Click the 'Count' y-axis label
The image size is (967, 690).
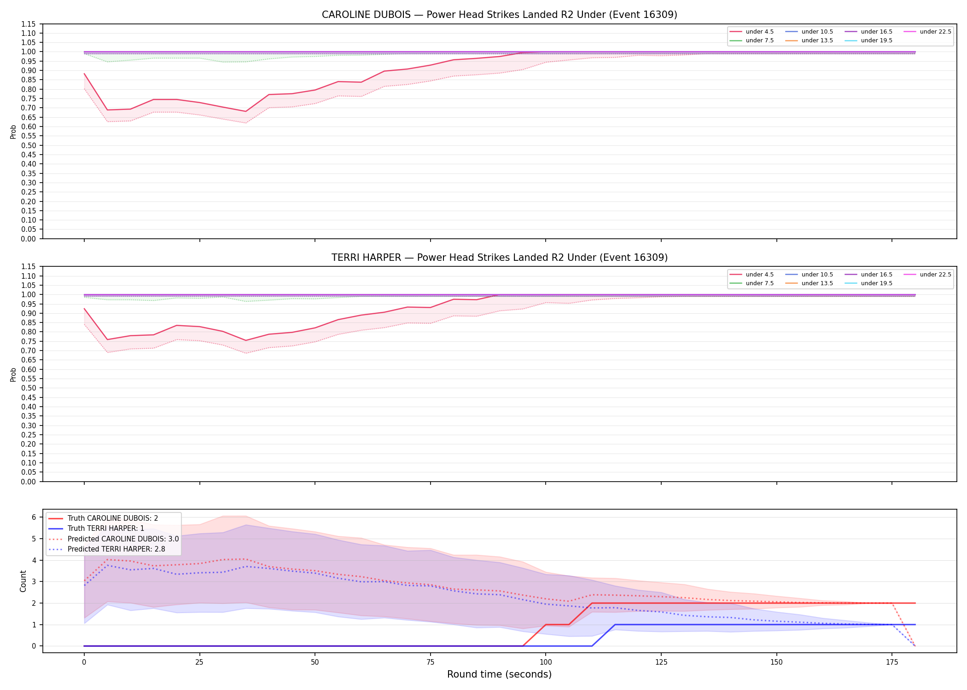tap(23, 581)
